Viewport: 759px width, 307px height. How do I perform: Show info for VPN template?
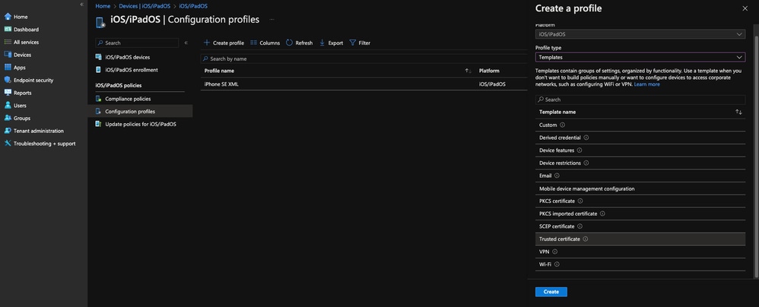click(x=554, y=252)
